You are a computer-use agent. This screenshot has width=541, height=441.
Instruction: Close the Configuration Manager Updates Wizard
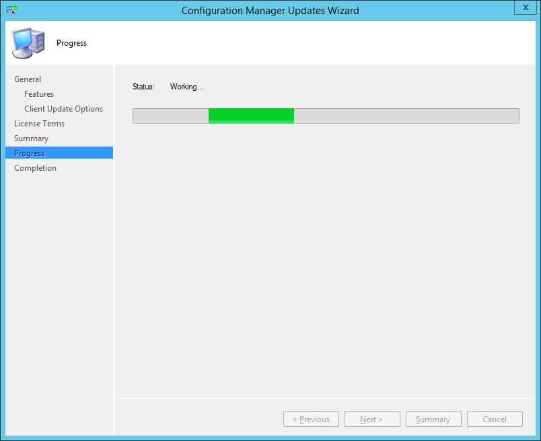[x=526, y=8]
